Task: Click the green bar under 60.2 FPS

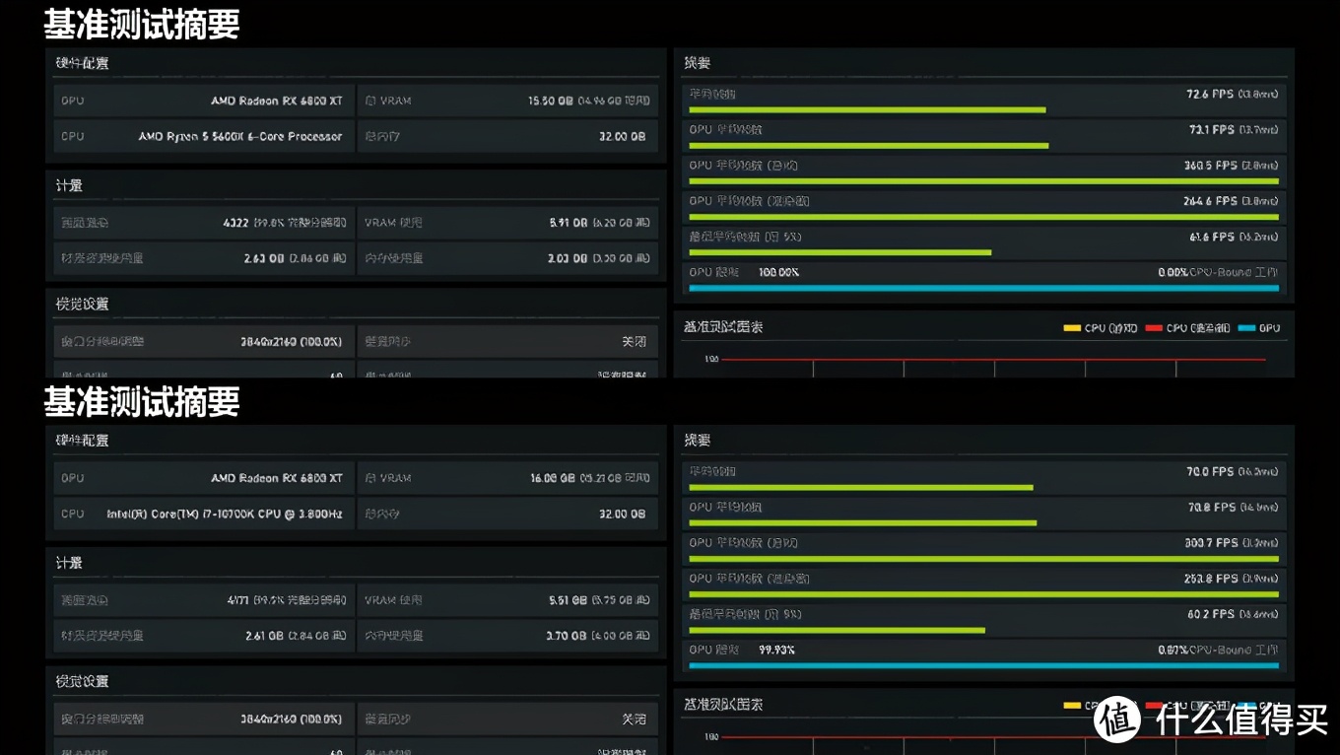Action: 837,630
